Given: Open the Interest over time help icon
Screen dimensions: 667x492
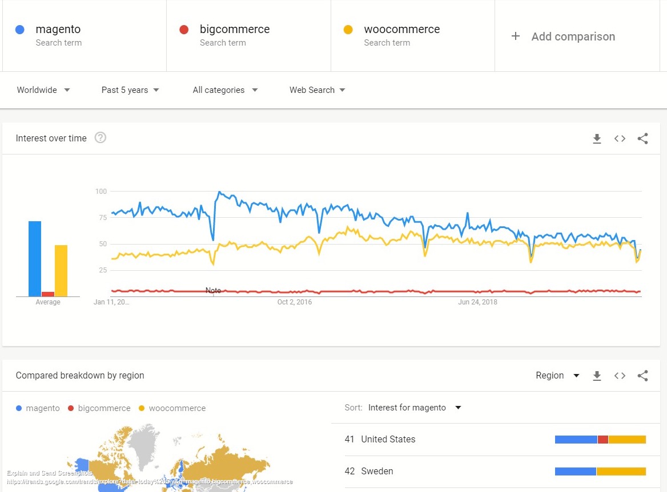Looking at the screenshot, I should coord(101,137).
